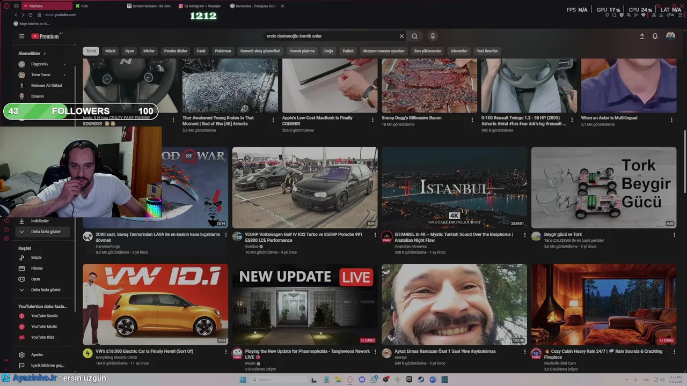Image resolution: width=687 pixels, height=386 pixels.
Task: Click the Windows Start button
Action: coord(243,380)
